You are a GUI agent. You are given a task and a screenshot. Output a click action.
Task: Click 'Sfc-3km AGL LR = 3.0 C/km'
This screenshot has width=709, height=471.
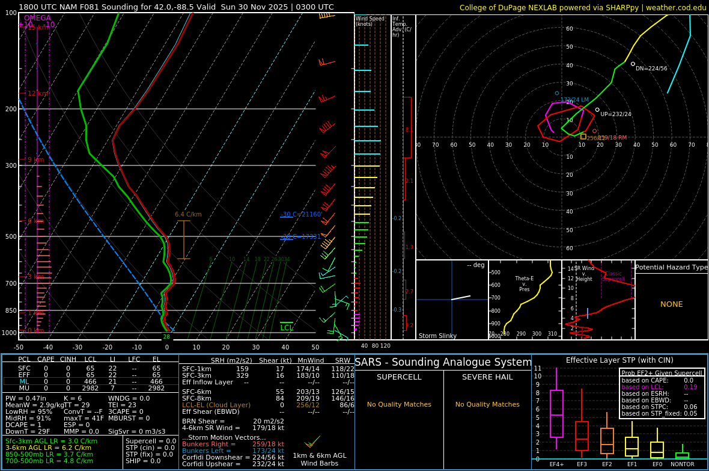click(51, 441)
